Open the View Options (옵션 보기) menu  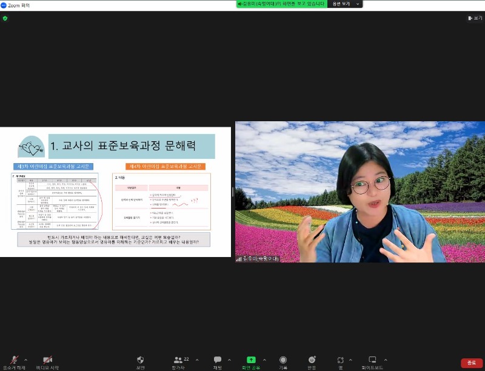point(345,4)
